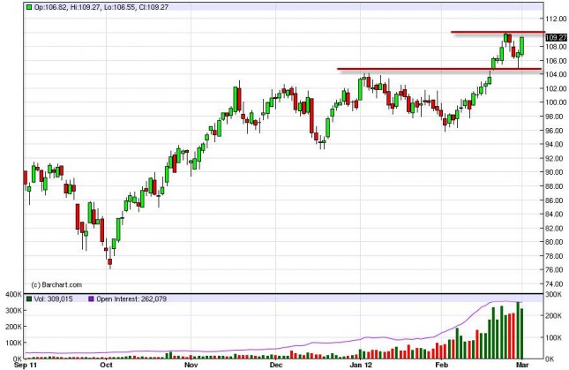Click the green OHLC legend square

[28, 7]
